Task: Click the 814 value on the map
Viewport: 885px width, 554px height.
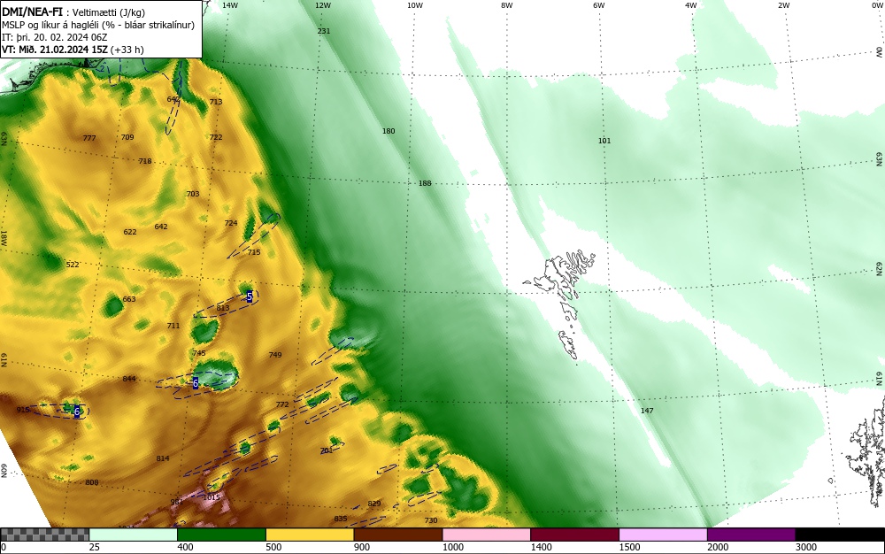Action: pos(163,458)
